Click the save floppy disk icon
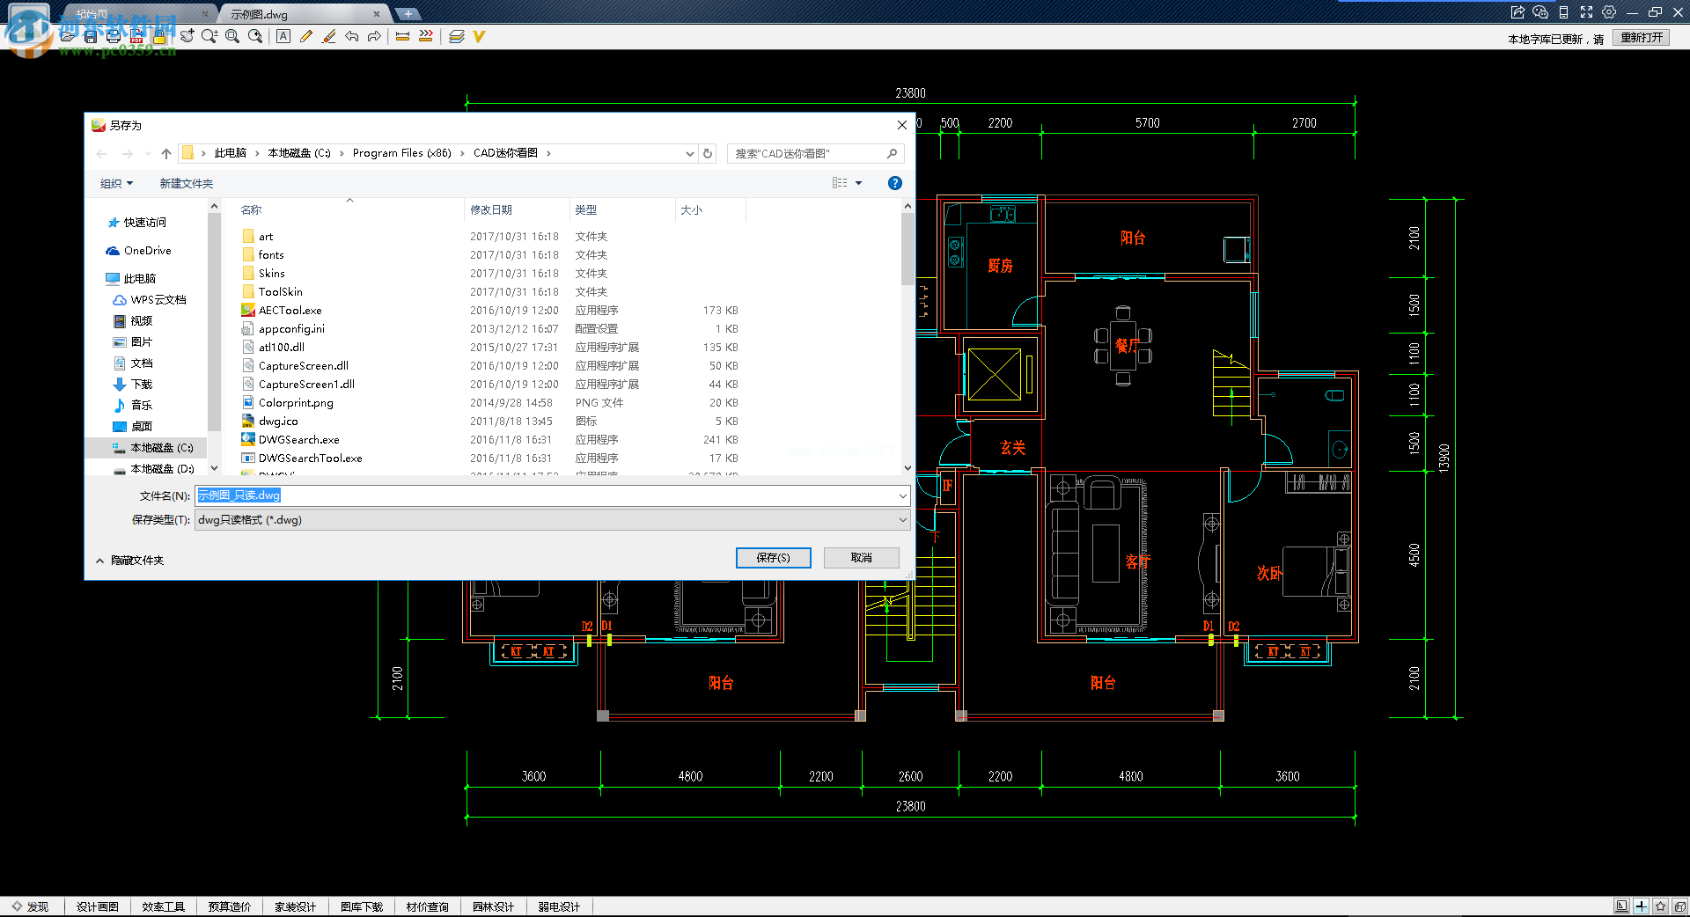 [91, 36]
